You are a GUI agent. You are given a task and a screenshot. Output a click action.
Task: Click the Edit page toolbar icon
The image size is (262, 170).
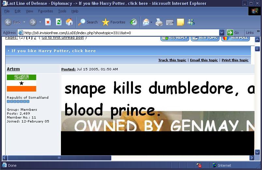[170, 22]
